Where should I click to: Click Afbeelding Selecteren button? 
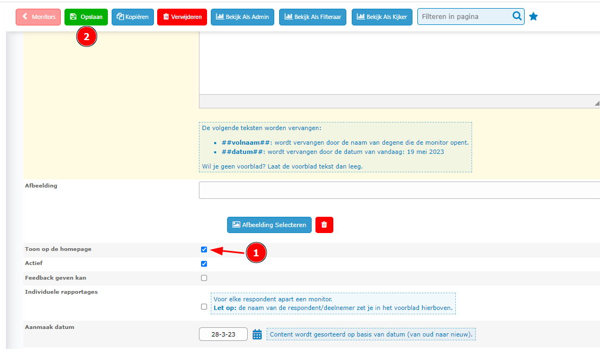pyautogui.click(x=269, y=225)
